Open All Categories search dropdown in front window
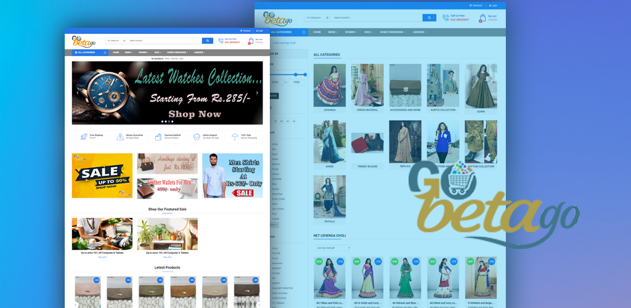The height and width of the screenshot is (308, 631). [x=116, y=41]
